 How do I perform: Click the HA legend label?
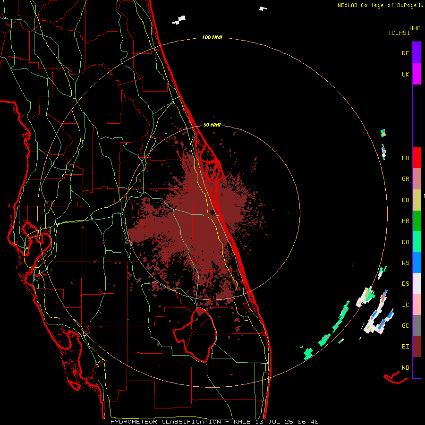(x=405, y=158)
